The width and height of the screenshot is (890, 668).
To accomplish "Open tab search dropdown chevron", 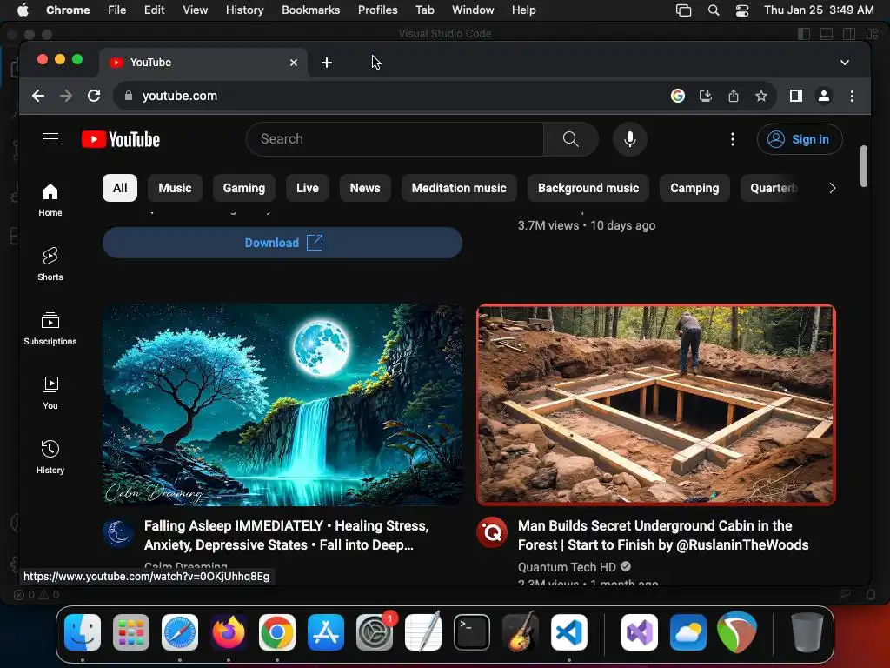I will tap(845, 63).
